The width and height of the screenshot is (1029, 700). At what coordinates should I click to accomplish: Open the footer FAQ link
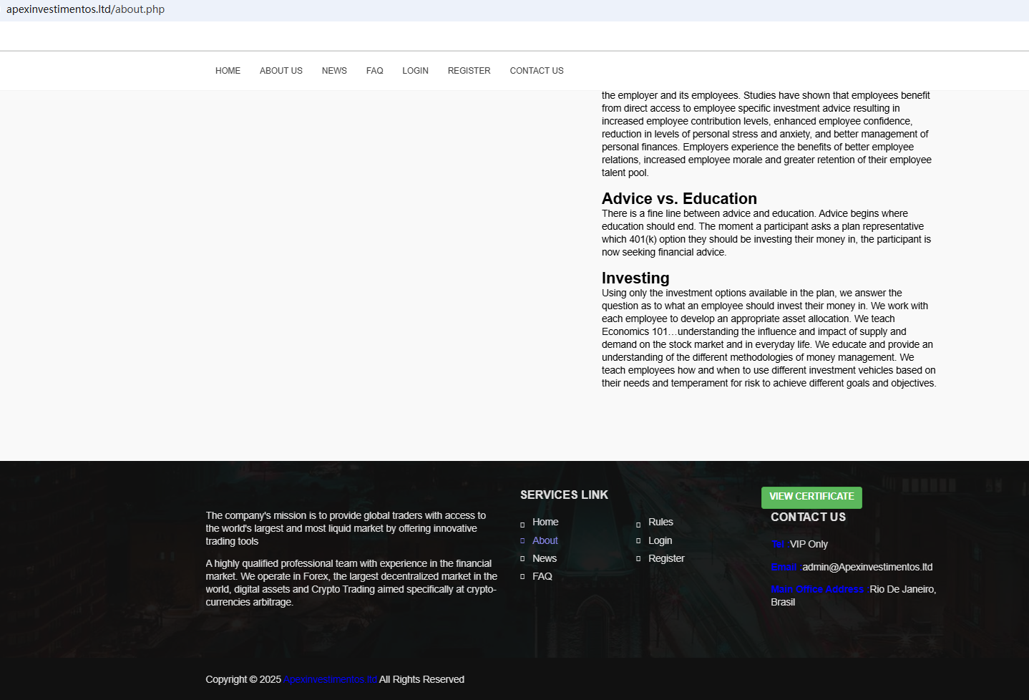click(x=542, y=577)
